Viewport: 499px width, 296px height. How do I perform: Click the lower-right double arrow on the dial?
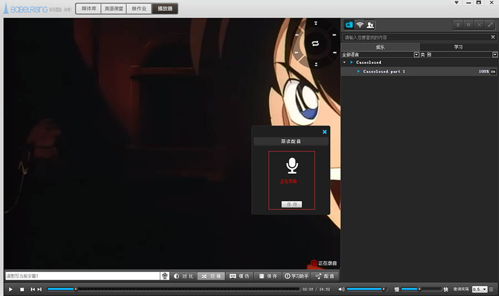[x=334, y=53]
